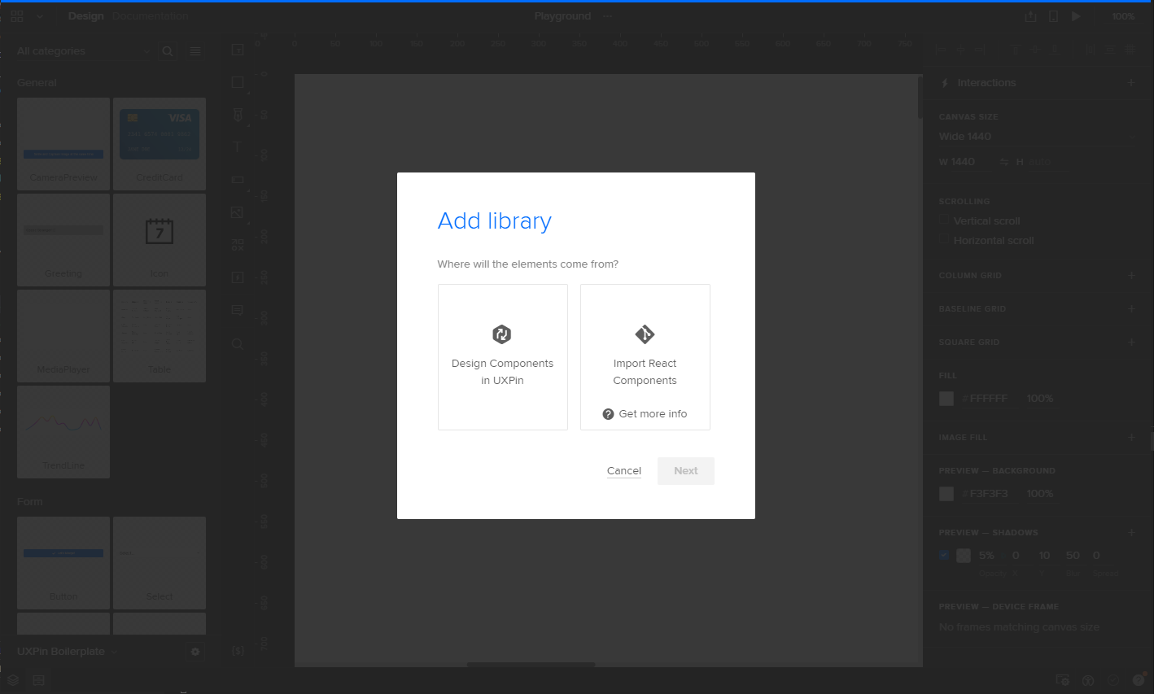Click the UXPin hexagon icon in dialog

pyautogui.click(x=502, y=334)
